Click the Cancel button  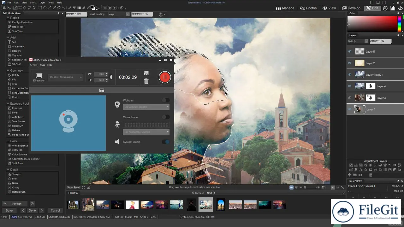pos(55,211)
